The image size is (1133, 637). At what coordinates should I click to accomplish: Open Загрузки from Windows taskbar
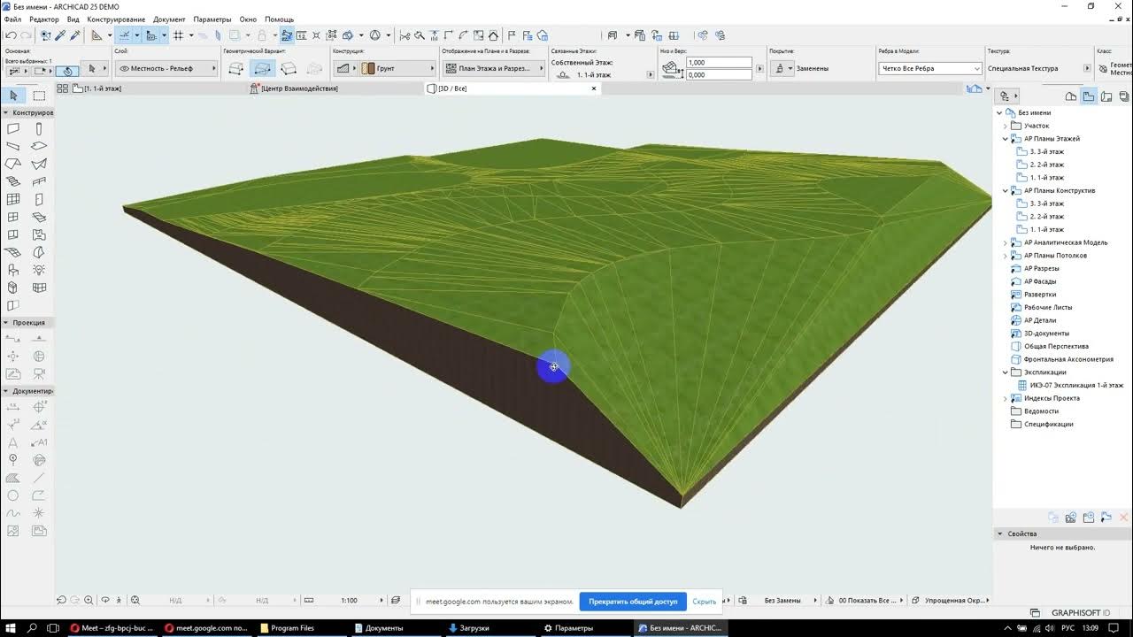point(469,628)
